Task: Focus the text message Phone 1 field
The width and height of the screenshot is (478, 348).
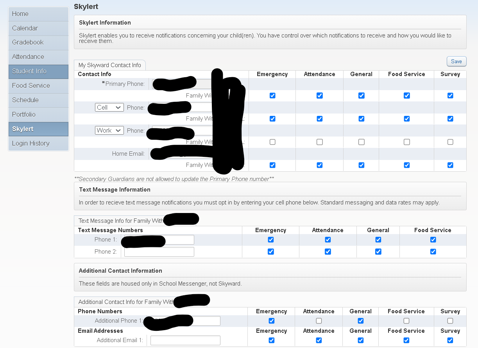Action: coord(159,240)
